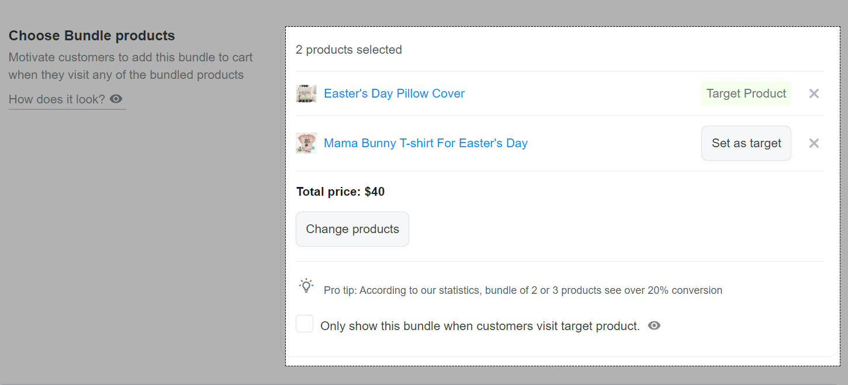Open the Mama Bunny T-shirt For Easter's Day link
This screenshot has height=385, width=848.
[425, 143]
